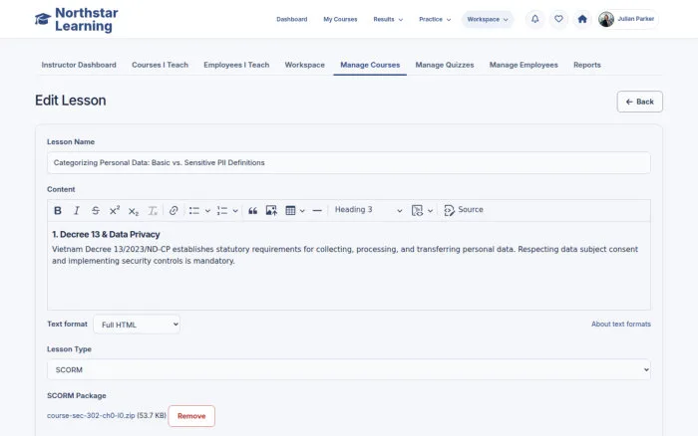Open the Text format Full HTML dropdown

click(x=137, y=325)
